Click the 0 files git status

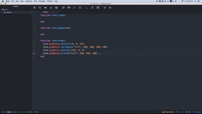(x=188, y=112)
